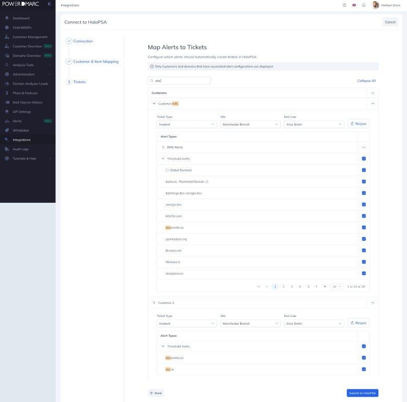This screenshot has width=407, height=402.
Task: Click the Collapse All link
Action: pos(366,81)
